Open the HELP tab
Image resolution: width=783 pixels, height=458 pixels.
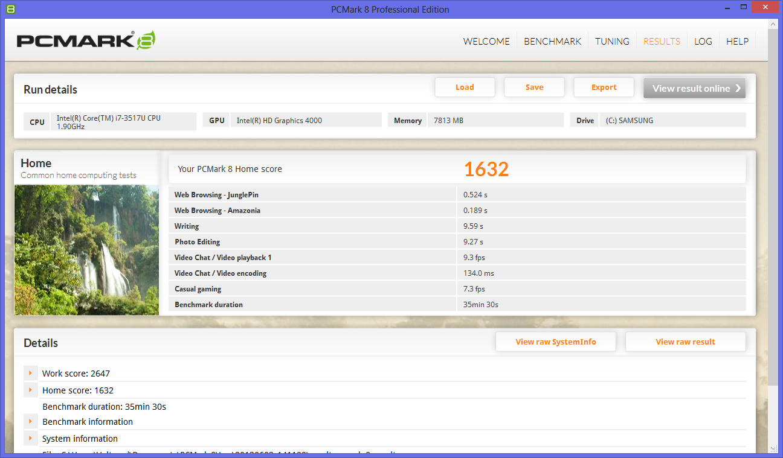click(x=737, y=41)
